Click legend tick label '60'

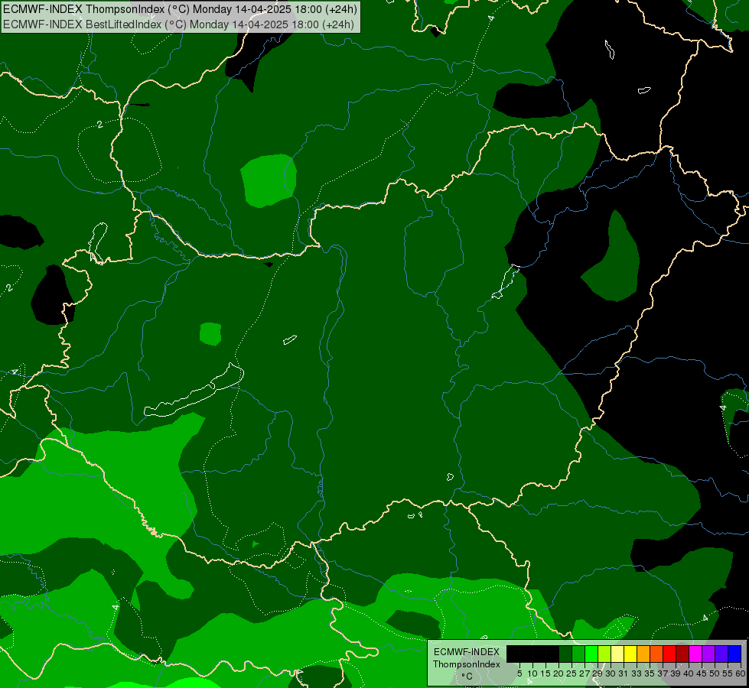pos(741,673)
